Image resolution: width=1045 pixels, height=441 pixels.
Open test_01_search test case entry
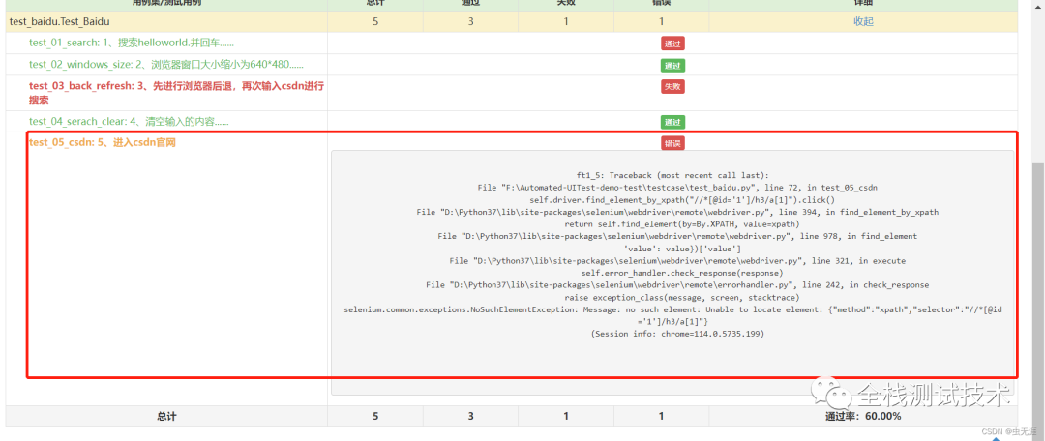pos(132,43)
